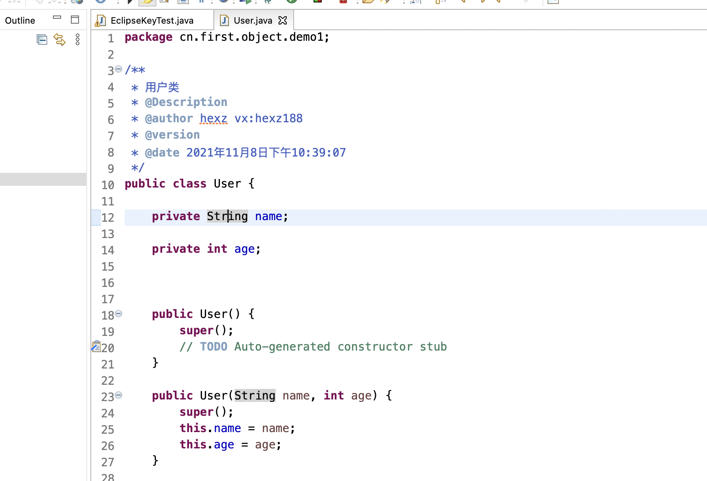707x481 pixels.
Task: Click the quick diff marker beside line 12
Action: coord(96,217)
